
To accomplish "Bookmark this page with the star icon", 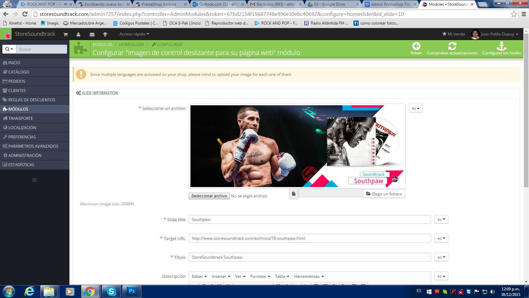I will 514,14.
